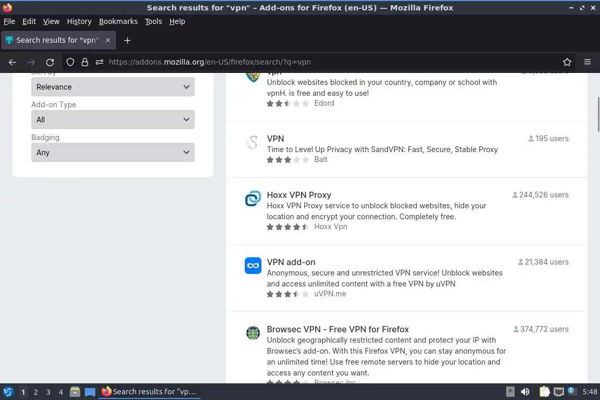Open the Edit menu

pyautogui.click(x=29, y=21)
